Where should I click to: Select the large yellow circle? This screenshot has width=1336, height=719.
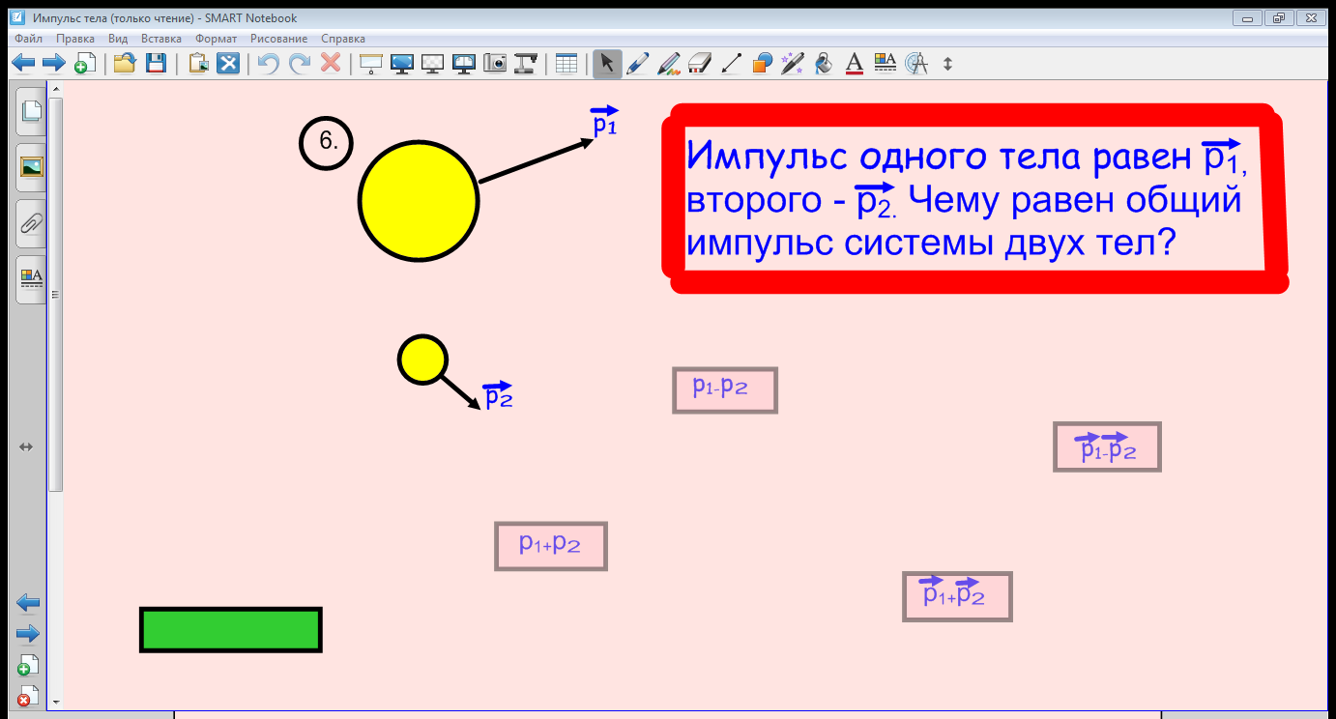click(x=419, y=200)
